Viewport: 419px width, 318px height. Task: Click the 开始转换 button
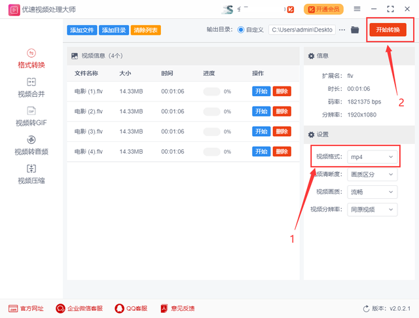[388, 29]
